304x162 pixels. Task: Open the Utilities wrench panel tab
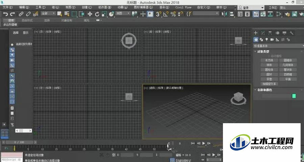tap(292, 33)
